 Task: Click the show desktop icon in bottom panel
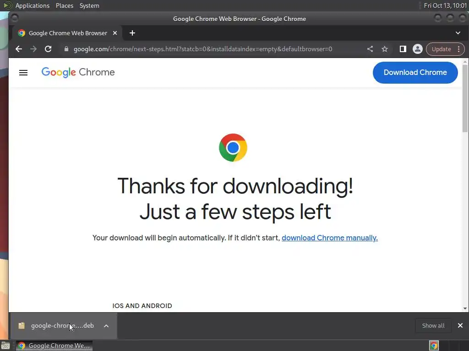[x=5, y=346]
